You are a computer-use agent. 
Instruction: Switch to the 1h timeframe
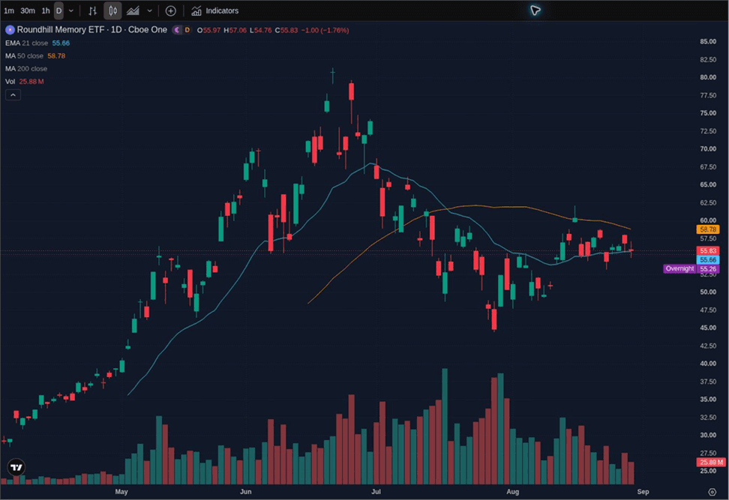tap(46, 10)
